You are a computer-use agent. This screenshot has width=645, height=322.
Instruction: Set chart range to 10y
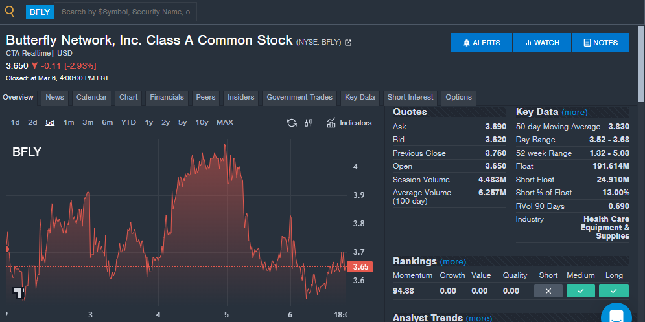point(202,122)
